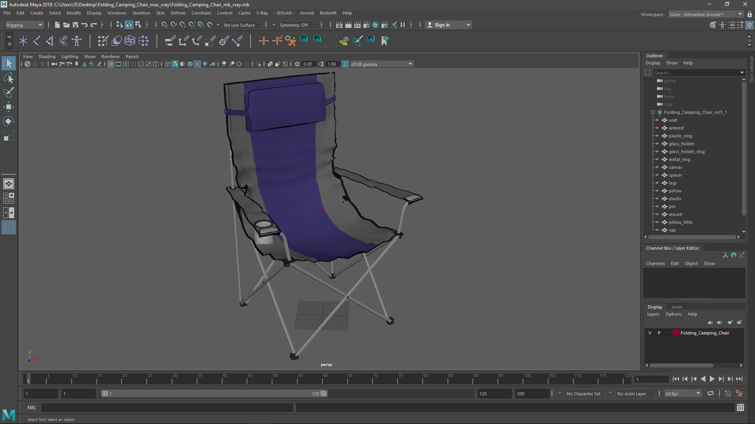Toggle playback P of Folding_Camping_Chair layer
755x424 pixels.
click(x=659, y=333)
